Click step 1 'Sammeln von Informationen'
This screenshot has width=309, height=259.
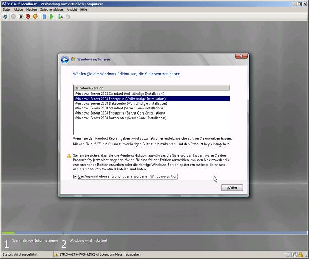coord(35,240)
